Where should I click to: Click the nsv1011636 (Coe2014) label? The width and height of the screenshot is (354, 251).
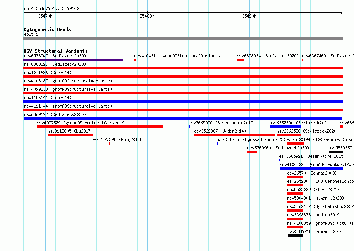pos(48,73)
